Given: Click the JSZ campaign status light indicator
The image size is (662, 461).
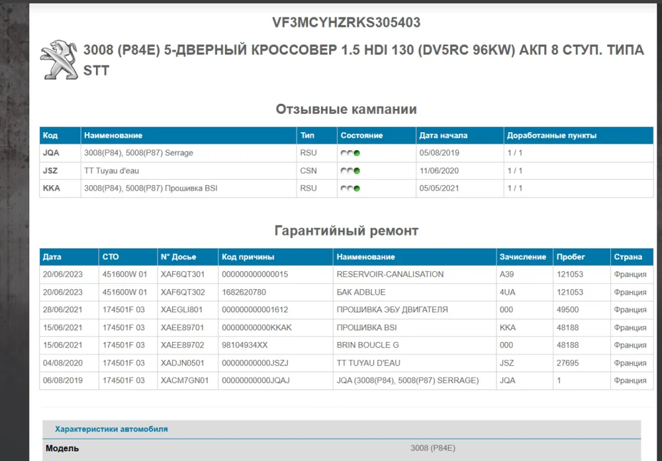Looking at the screenshot, I should point(350,171).
